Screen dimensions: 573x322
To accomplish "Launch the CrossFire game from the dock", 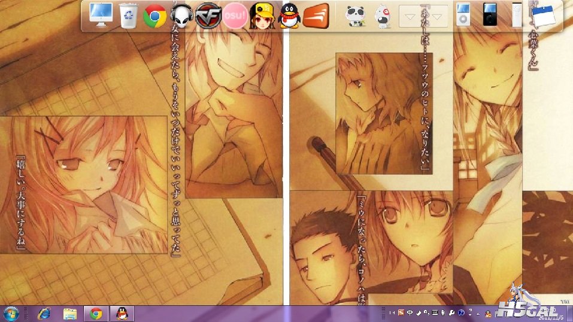I will (208, 16).
